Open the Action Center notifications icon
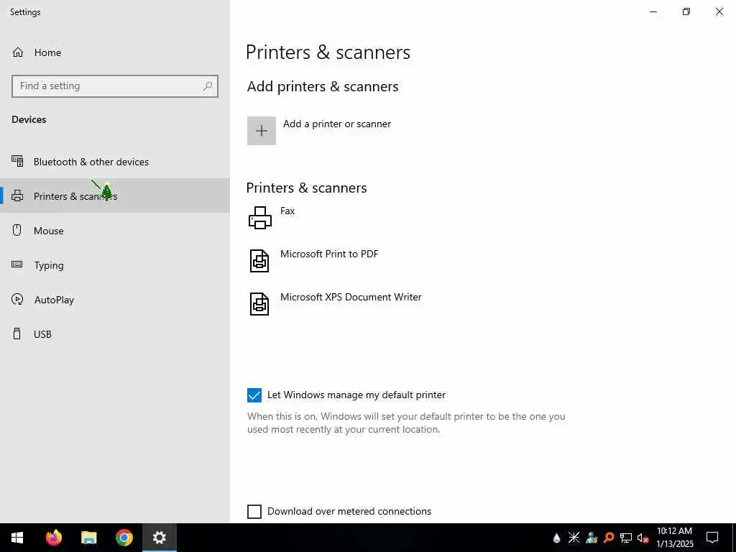 pos(712,538)
